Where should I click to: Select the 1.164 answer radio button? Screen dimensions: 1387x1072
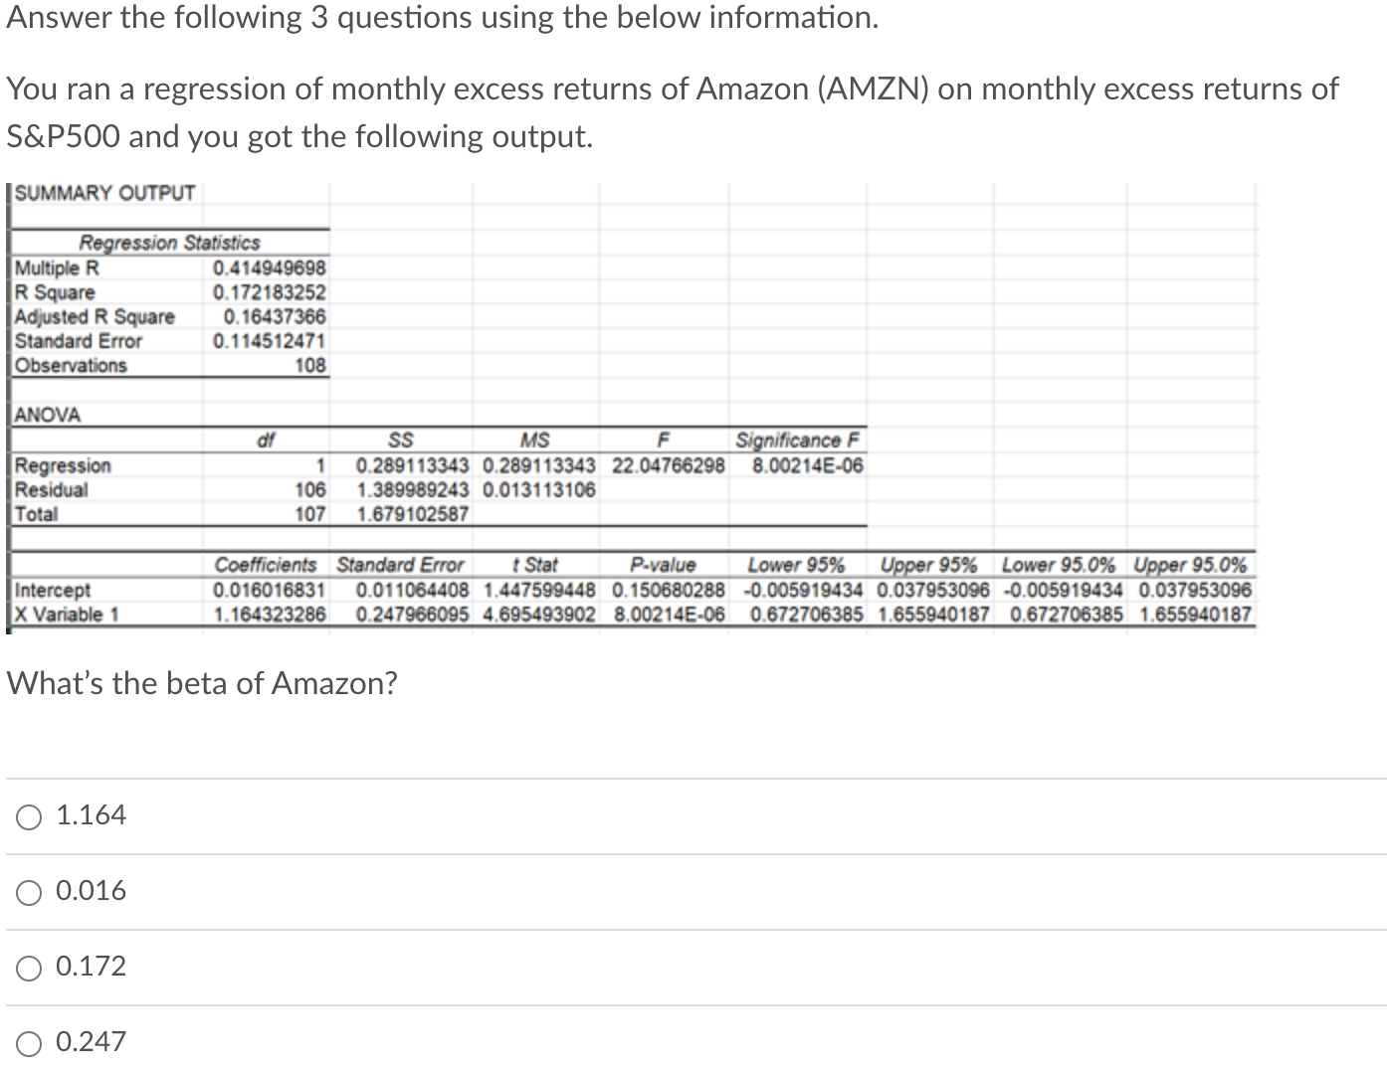click(x=29, y=815)
